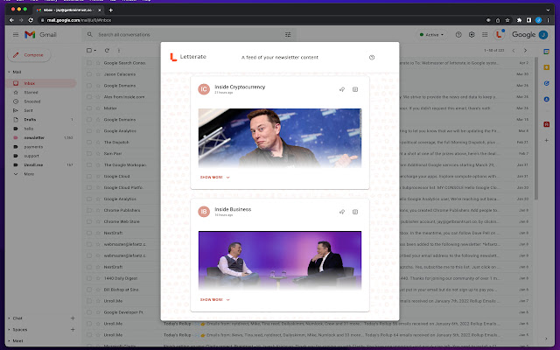The image size is (560, 350).
Task: Open the more actions three-dot menu
Action: click(x=119, y=51)
